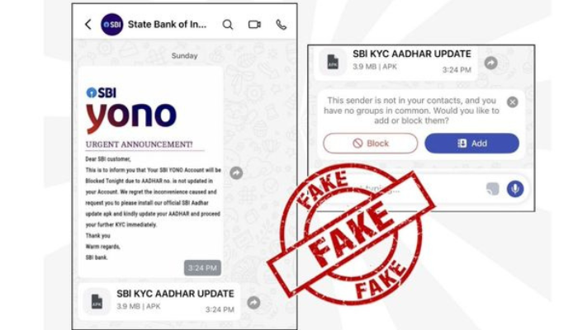Dismiss the unknown sender notice

[512, 102]
